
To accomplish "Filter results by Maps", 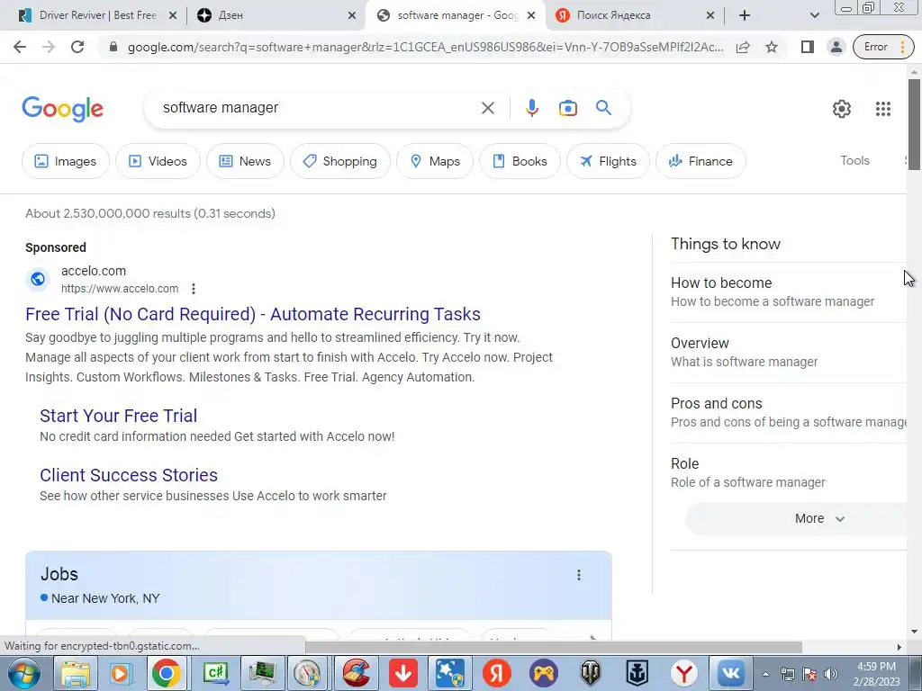I will pos(435,161).
